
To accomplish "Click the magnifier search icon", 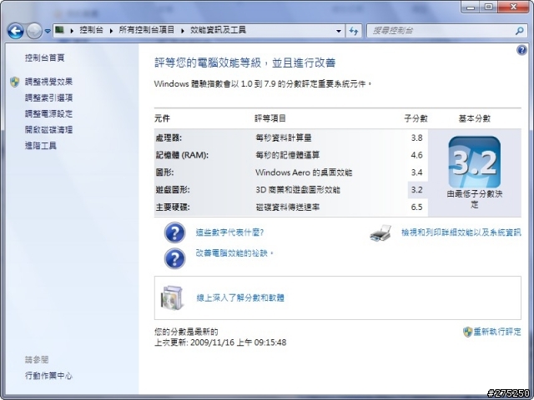I will click(x=519, y=31).
